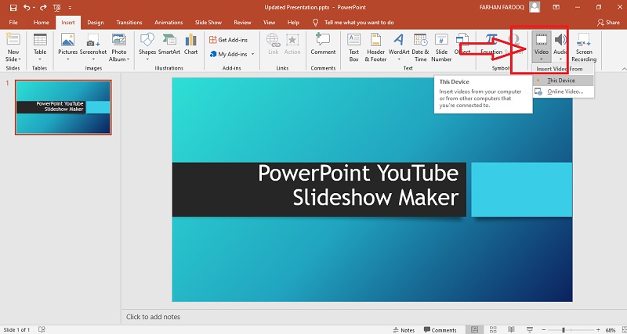The width and height of the screenshot is (627, 334).
Task: Start a Screen Recording
Action: [x=584, y=47]
